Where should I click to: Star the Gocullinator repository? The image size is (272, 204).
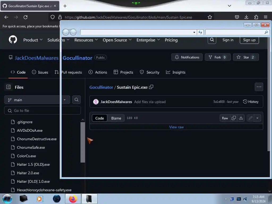click(246, 57)
